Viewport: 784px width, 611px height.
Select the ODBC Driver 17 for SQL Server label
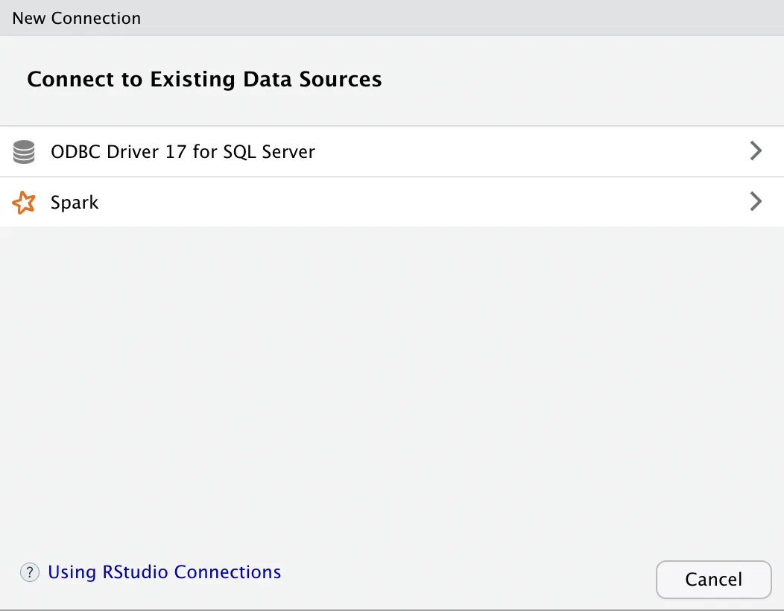[x=183, y=152]
